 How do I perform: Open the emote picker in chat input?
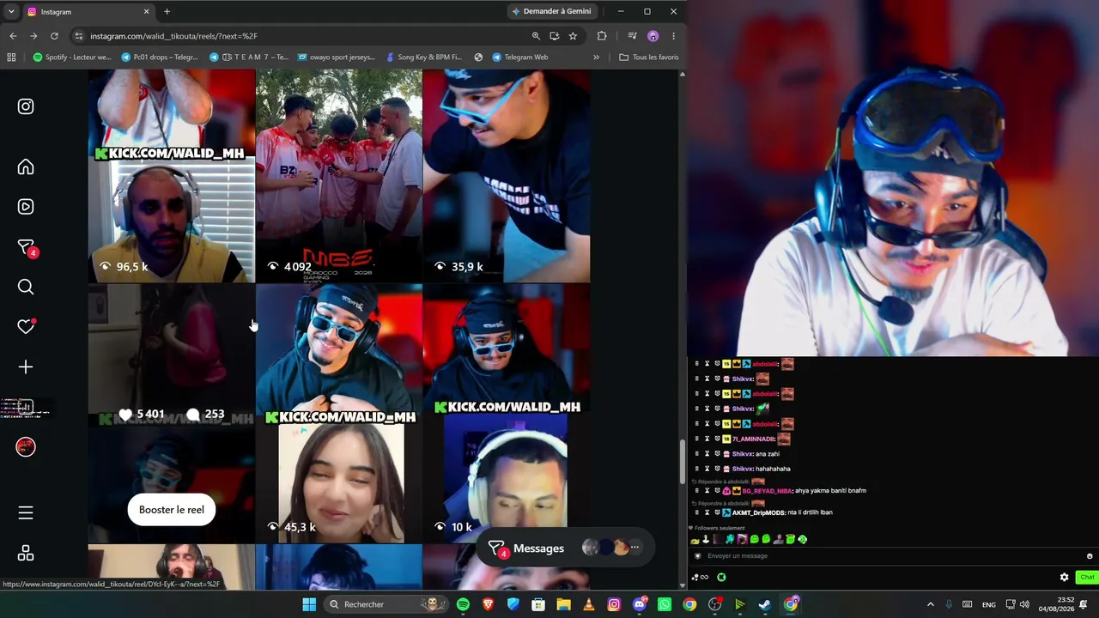[x=1090, y=556]
